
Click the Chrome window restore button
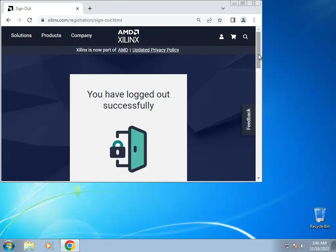(x=243, y=3)
